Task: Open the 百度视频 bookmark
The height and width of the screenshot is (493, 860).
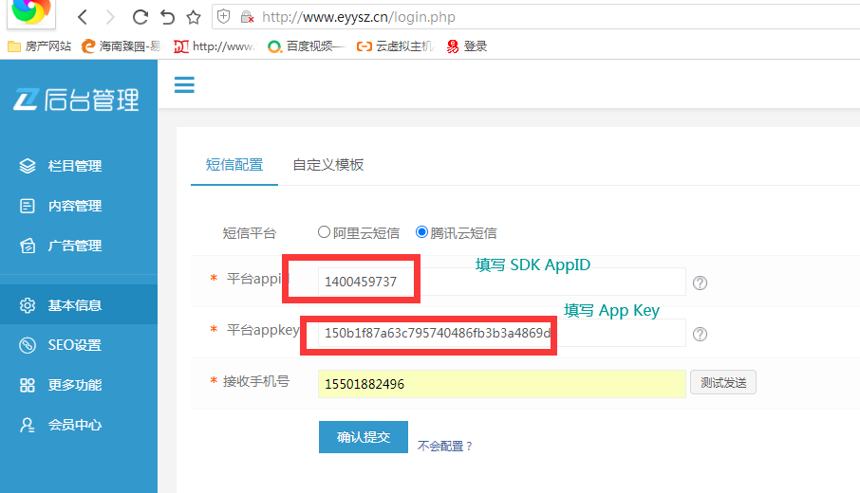Action: 306,46
